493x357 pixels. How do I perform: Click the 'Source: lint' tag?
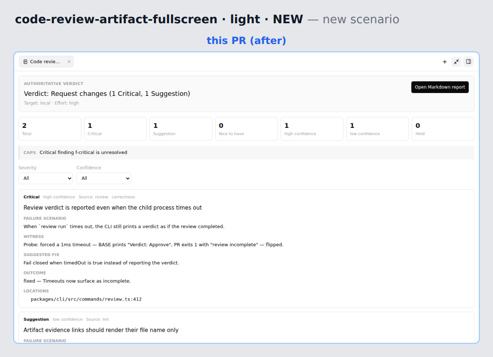(98, 319)
